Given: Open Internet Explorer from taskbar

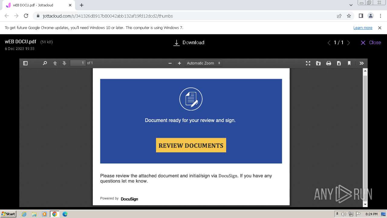Looking at the screenshot, I should point(24,214).
